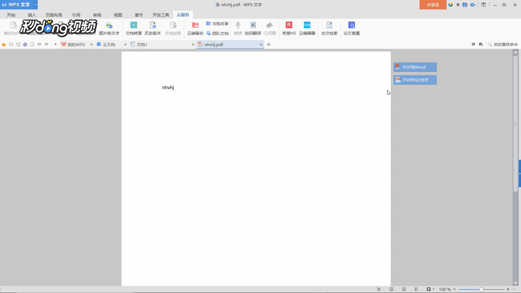Click the 100 % zoom level text
521x293 pixels.
(x=444, y=290)
